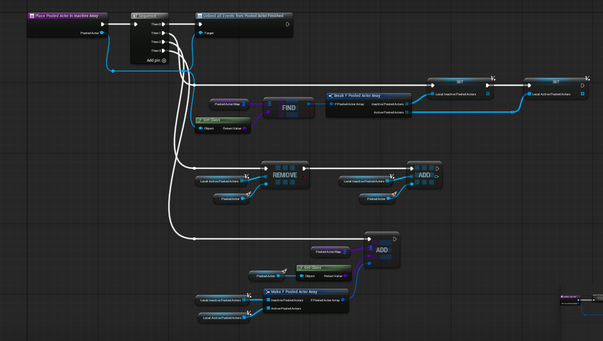Click Pooled Actor output pin on the event node
Viewport: 603px width, 341px height.
102,33
